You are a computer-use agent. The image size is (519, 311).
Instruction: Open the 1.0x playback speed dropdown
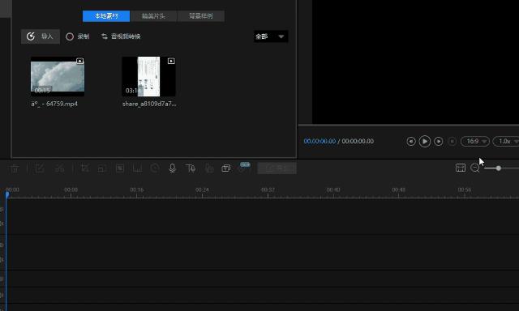[x=506, y=142]
